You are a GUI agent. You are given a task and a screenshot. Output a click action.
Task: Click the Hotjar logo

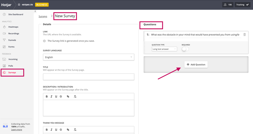coord(6,5)
